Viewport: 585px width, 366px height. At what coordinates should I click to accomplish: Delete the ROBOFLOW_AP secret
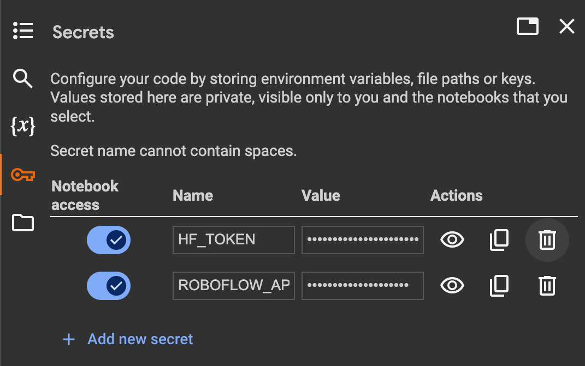[547, 285]
